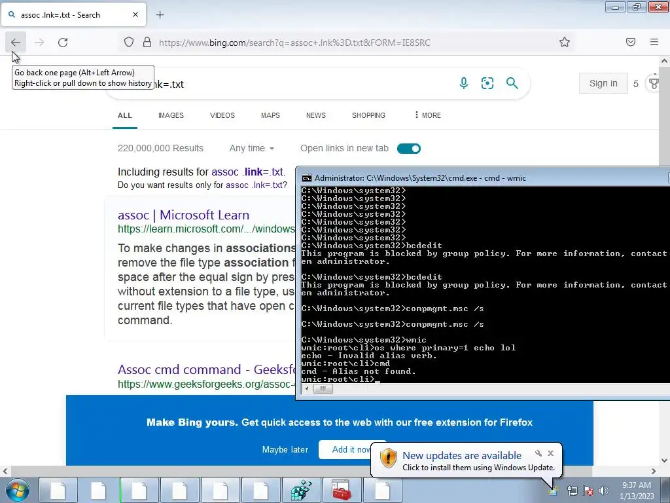This screenshot has width=670, height=503.
Task: Open the Windows Start menu
Action: coord(17,490)
